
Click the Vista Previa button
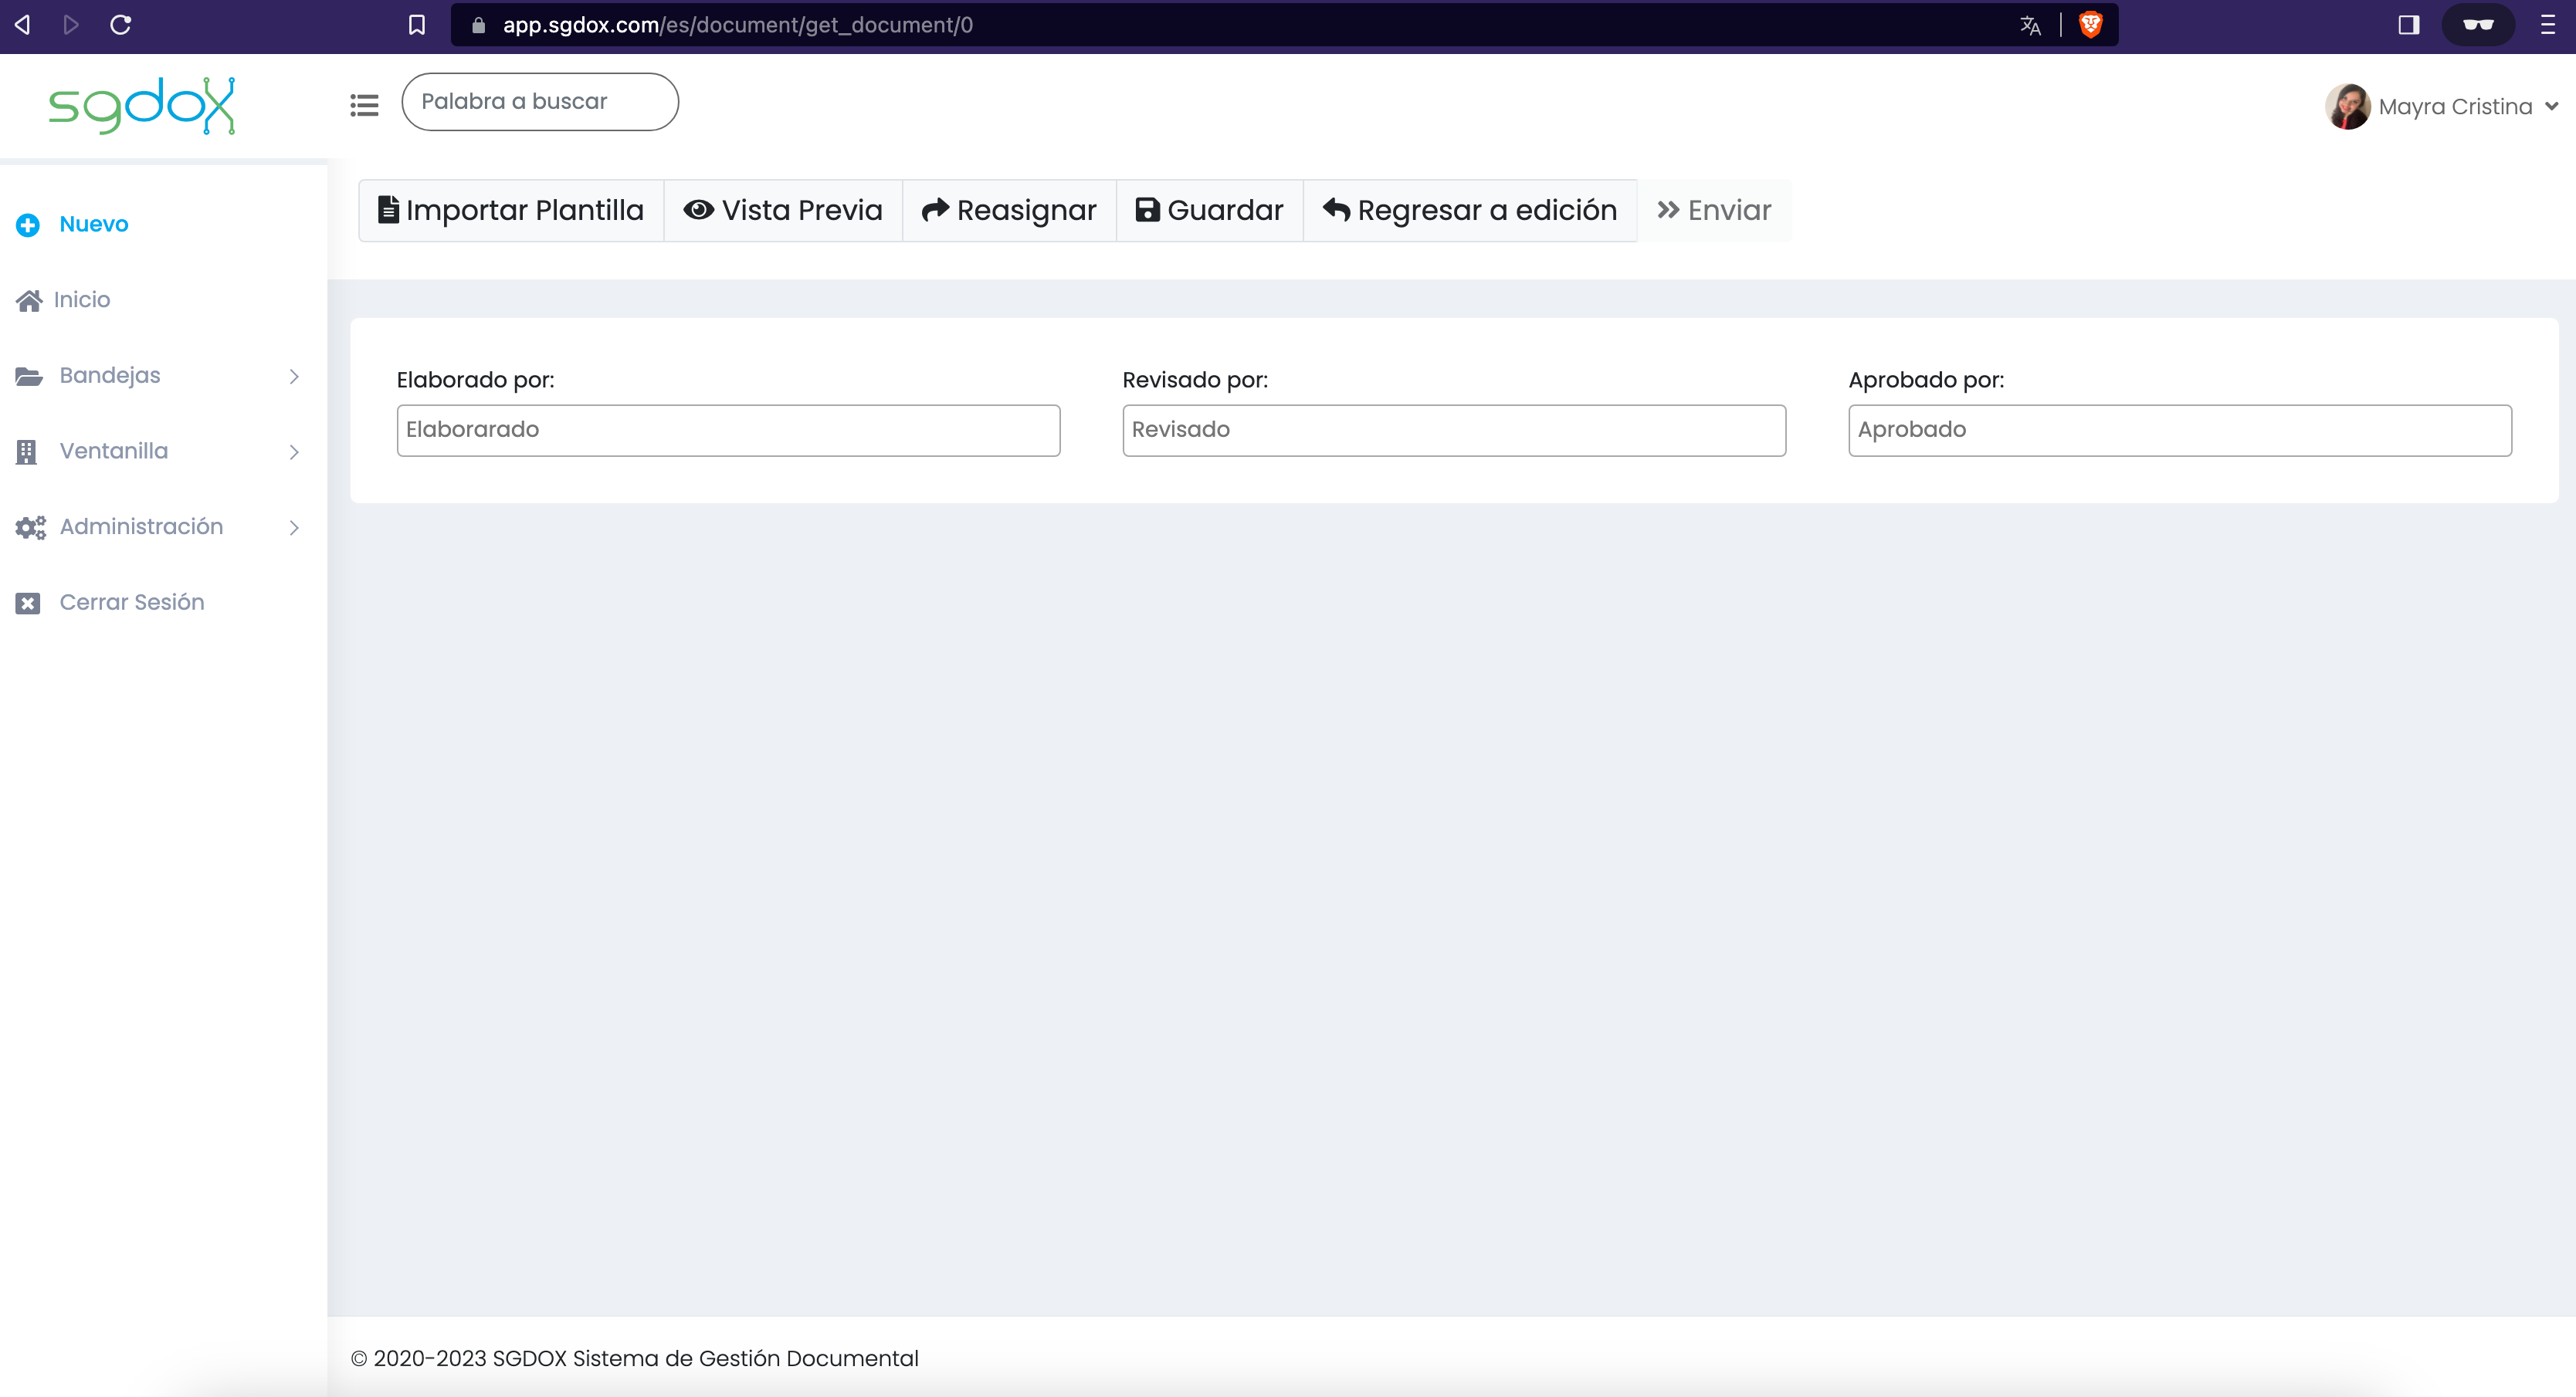coord(783,210)
